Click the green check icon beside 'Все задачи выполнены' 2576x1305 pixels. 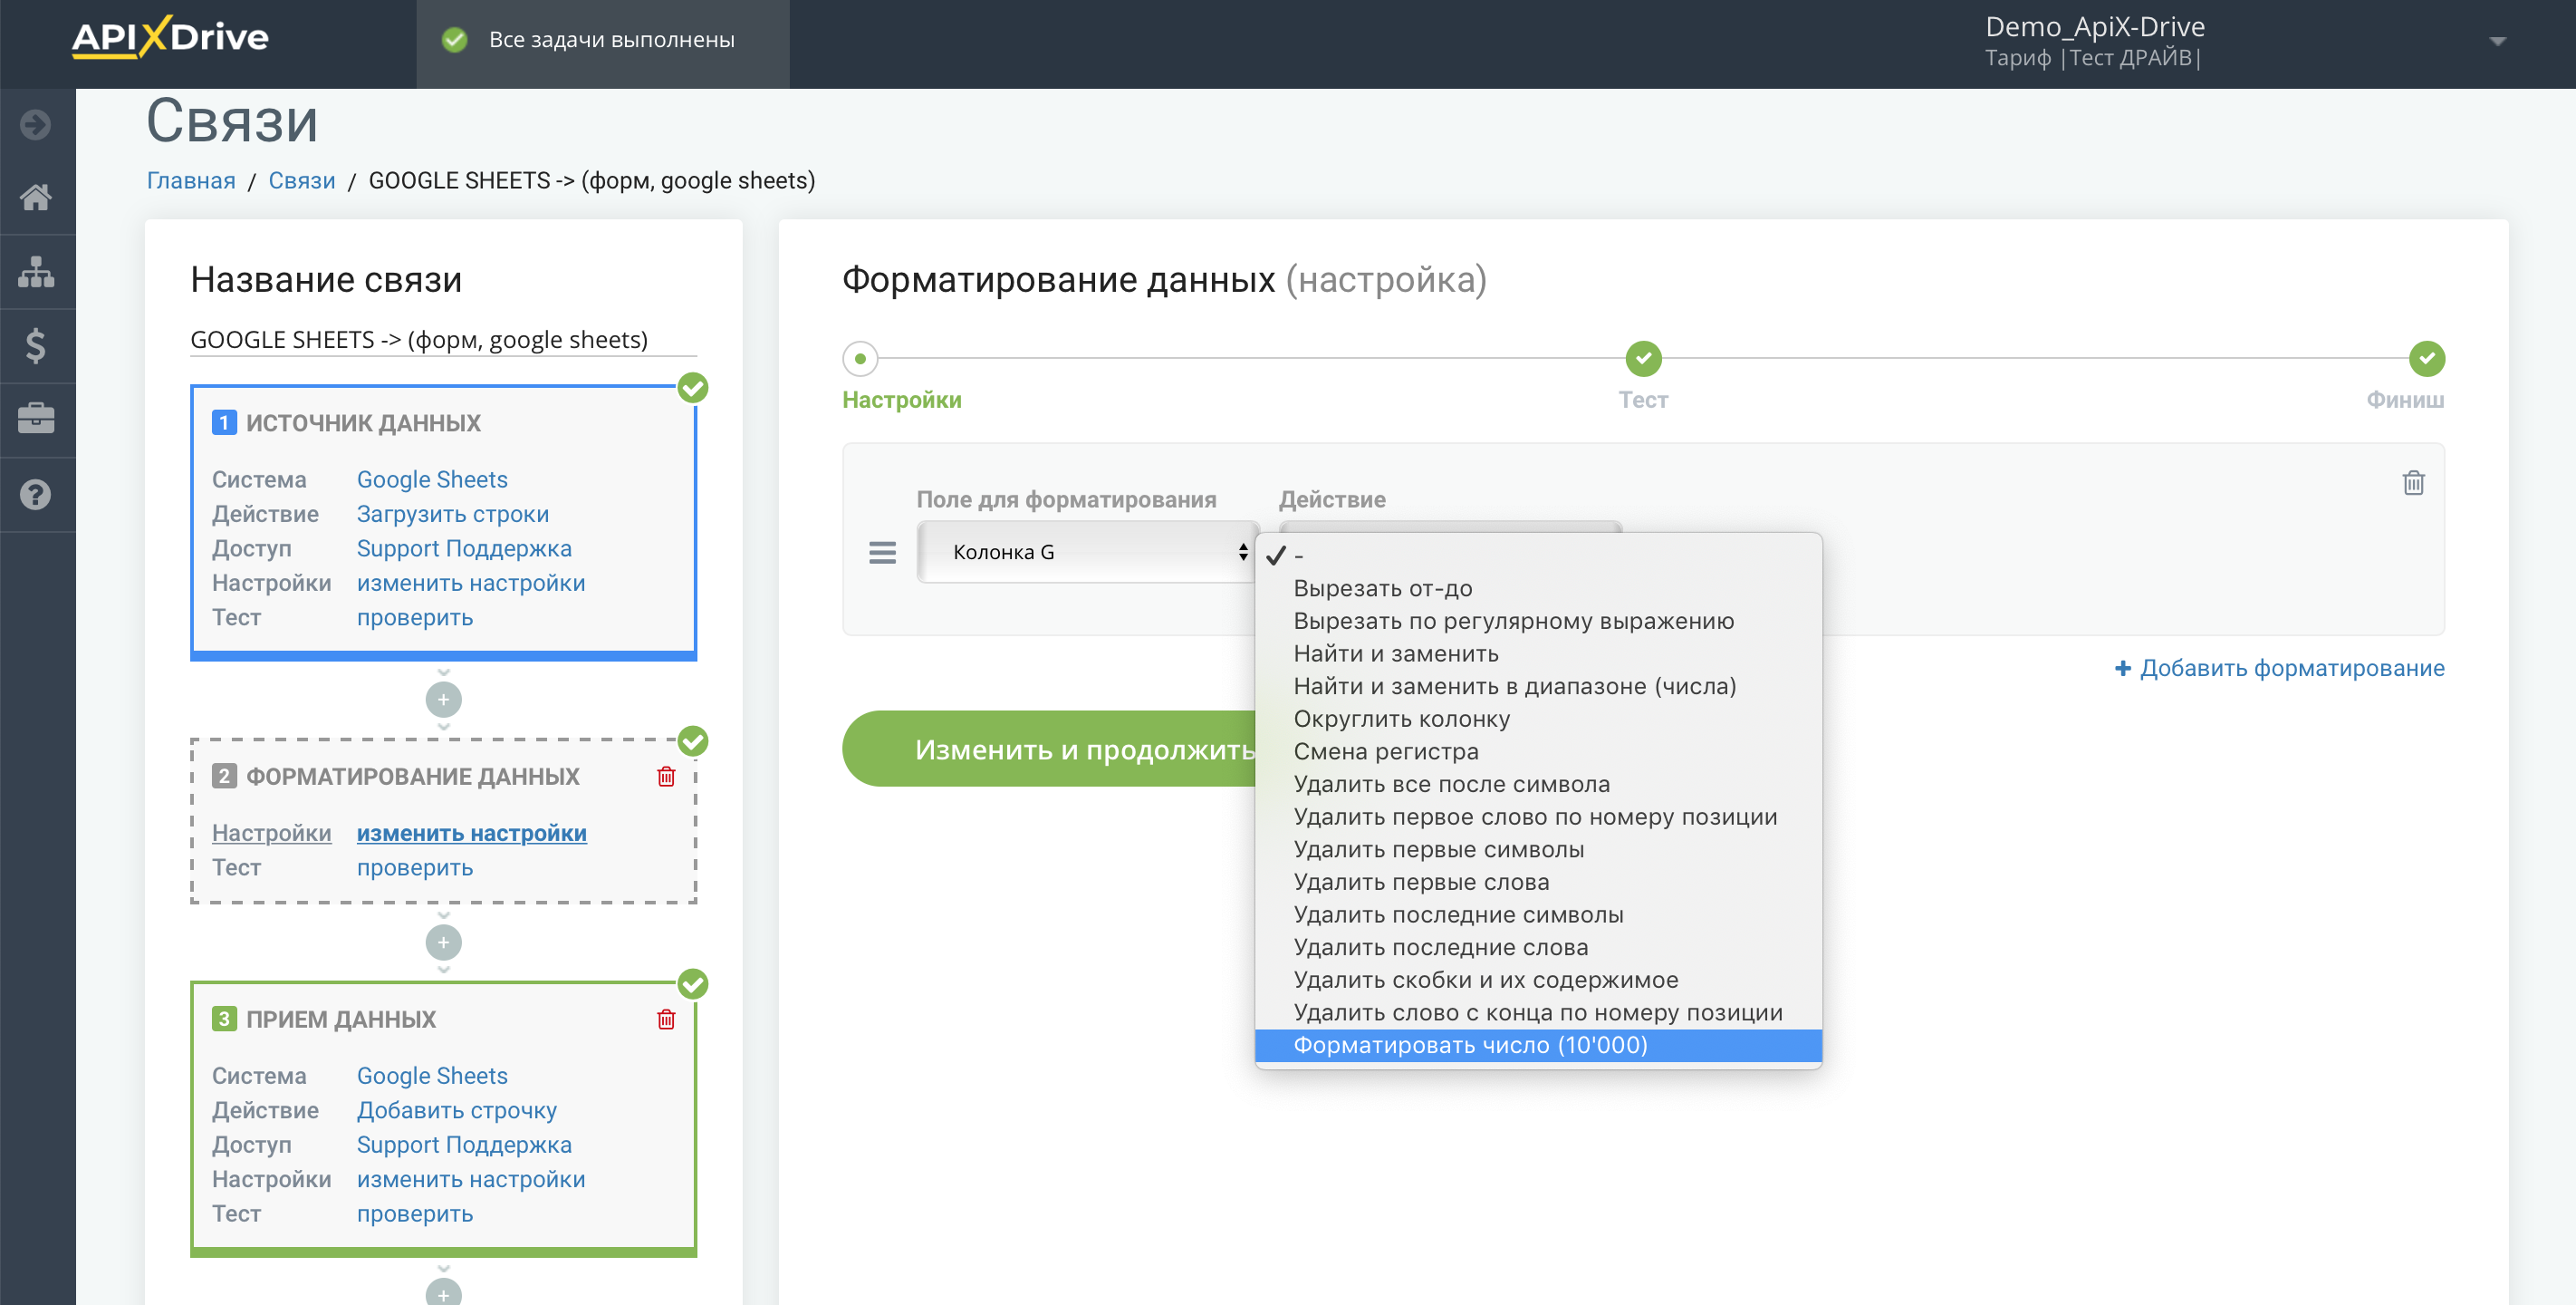[455, 40]
